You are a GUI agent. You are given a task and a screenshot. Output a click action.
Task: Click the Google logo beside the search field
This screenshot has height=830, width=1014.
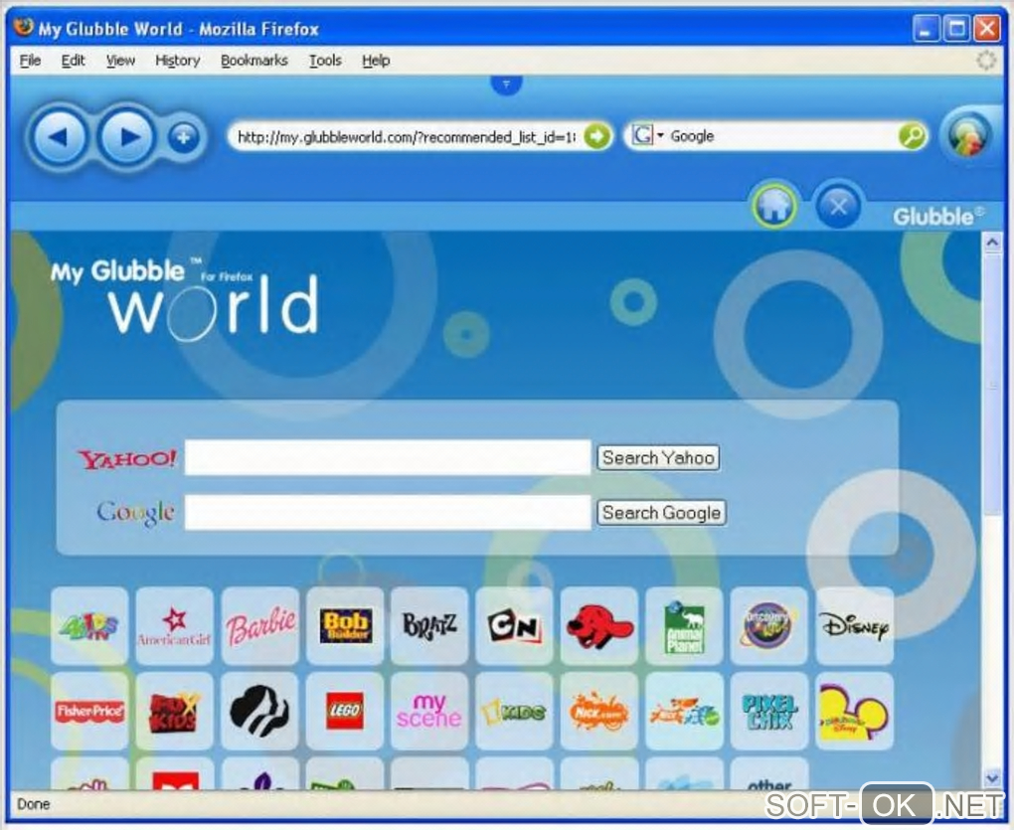135,513
